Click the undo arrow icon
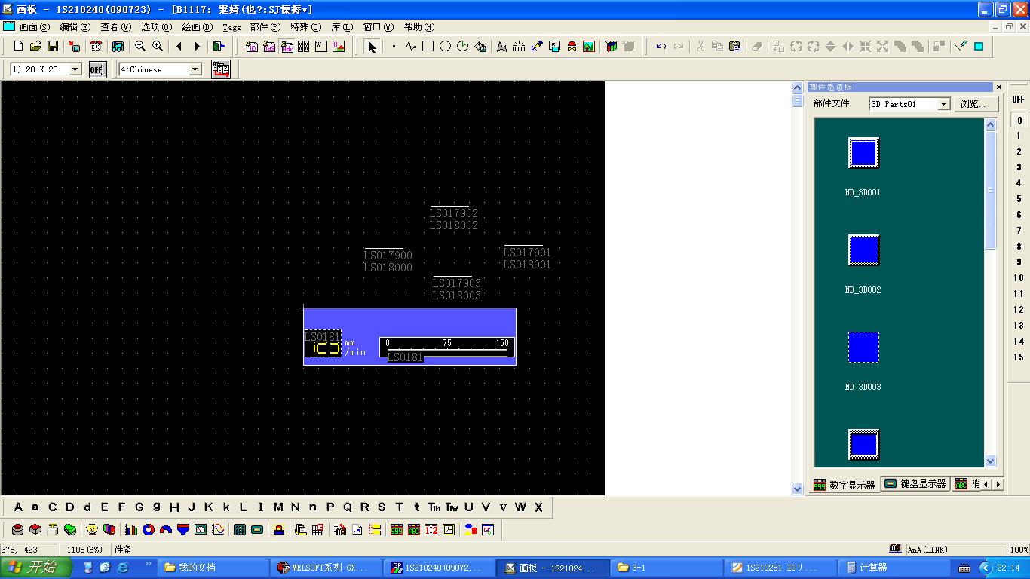Viewport: 1030px width, 579px height. pyautogui.click(x=661, y=47)
